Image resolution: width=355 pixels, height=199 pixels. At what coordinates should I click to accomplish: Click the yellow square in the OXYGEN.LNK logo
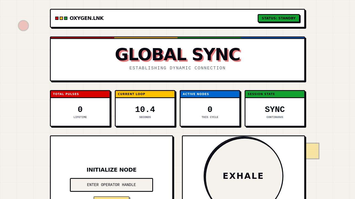click(x=61, y=18)
